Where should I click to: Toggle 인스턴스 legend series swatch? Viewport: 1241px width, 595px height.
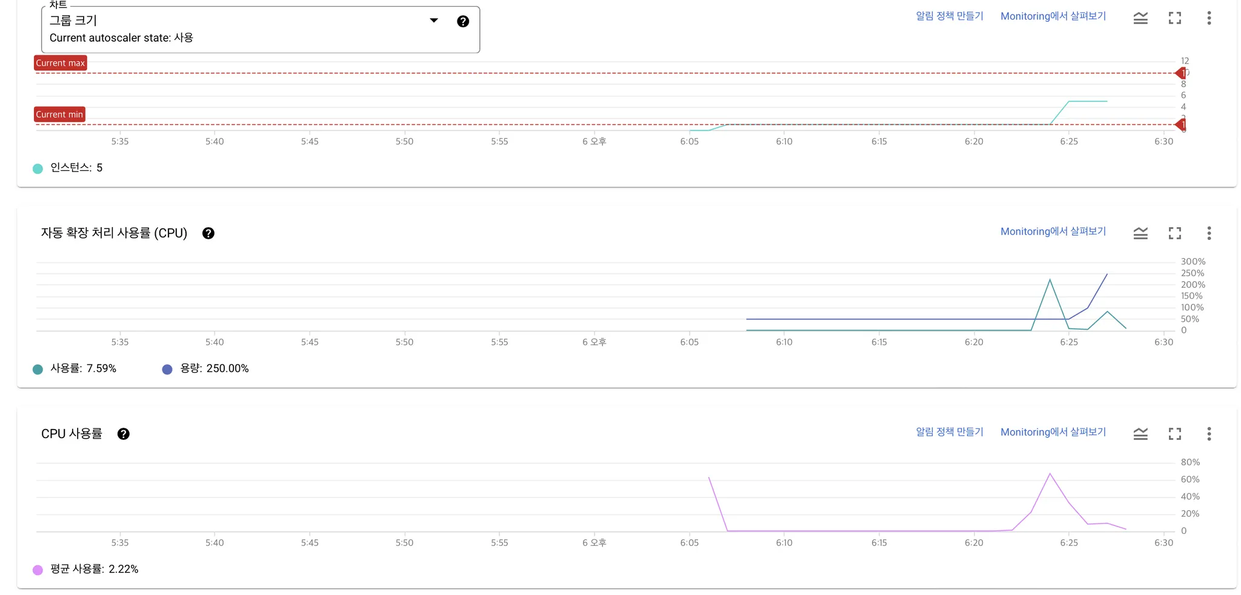click(x=38, y=168)
